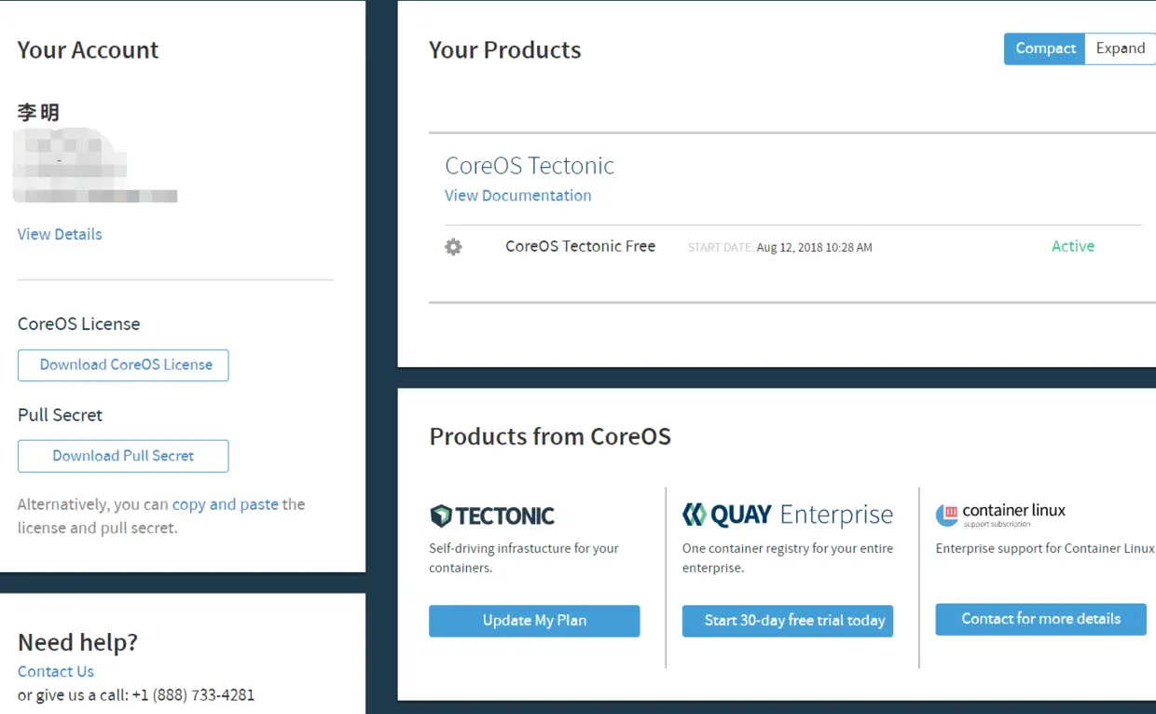This screenshot has height=714, width=1156.
Task: Open the Contact Us link
Action: click(56, 671)
